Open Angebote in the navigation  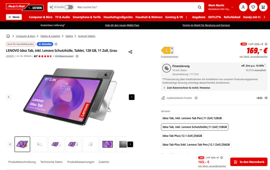tap(199, 17)
